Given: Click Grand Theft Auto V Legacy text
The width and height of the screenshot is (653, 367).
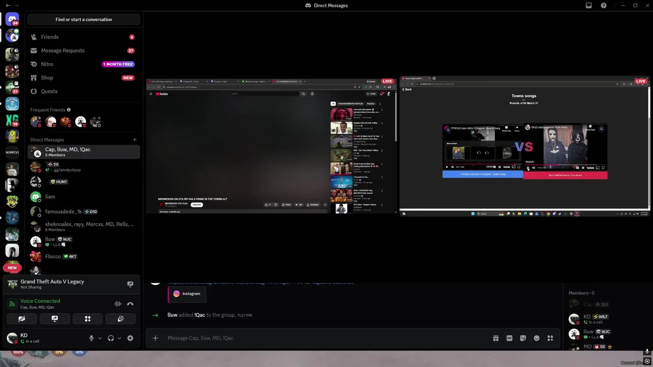Looking at the screenshot, I should (53, 282).
